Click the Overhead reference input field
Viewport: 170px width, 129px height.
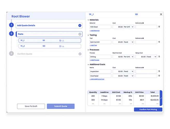(146, 76)
